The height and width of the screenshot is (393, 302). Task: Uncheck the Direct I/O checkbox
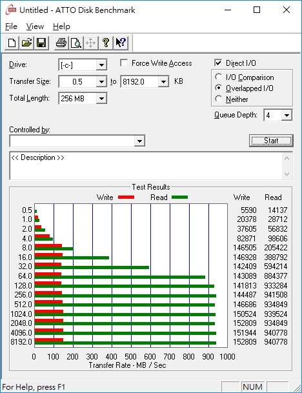coord(218,63)
